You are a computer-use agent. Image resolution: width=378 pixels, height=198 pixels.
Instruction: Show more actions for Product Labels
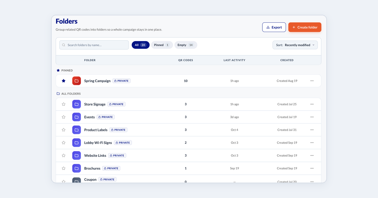click(312, 130)
